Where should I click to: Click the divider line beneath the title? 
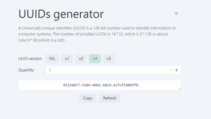[x=46, y=22]
